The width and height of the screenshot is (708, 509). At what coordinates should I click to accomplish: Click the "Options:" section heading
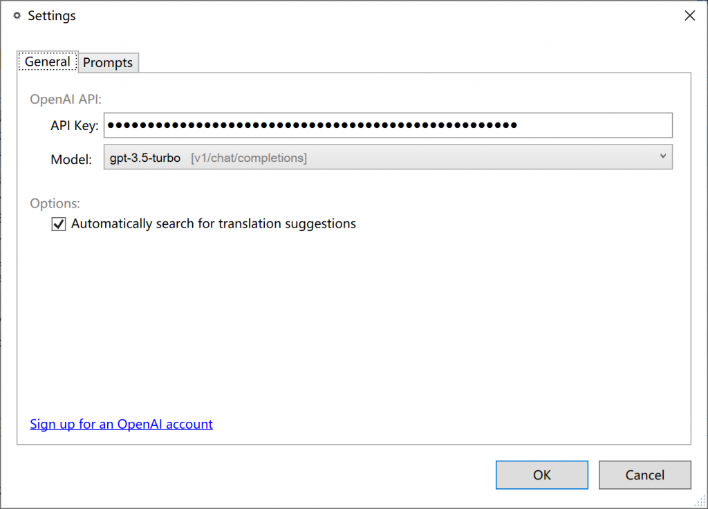[x=55, y=203]
